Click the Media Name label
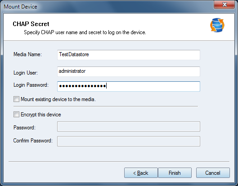Image resolution: width=238 pixels, height=186 pixels. 27,54
